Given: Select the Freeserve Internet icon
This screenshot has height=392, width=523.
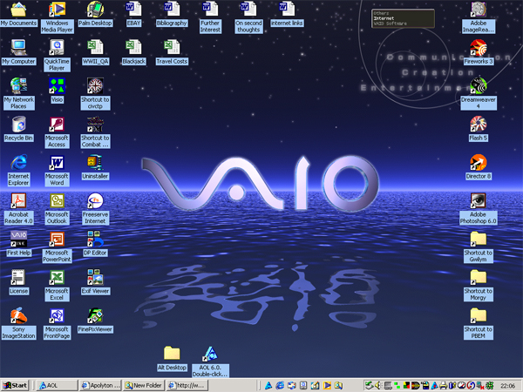Looking at the screenshot, I should pyautogui.click(x=95, y=201).
